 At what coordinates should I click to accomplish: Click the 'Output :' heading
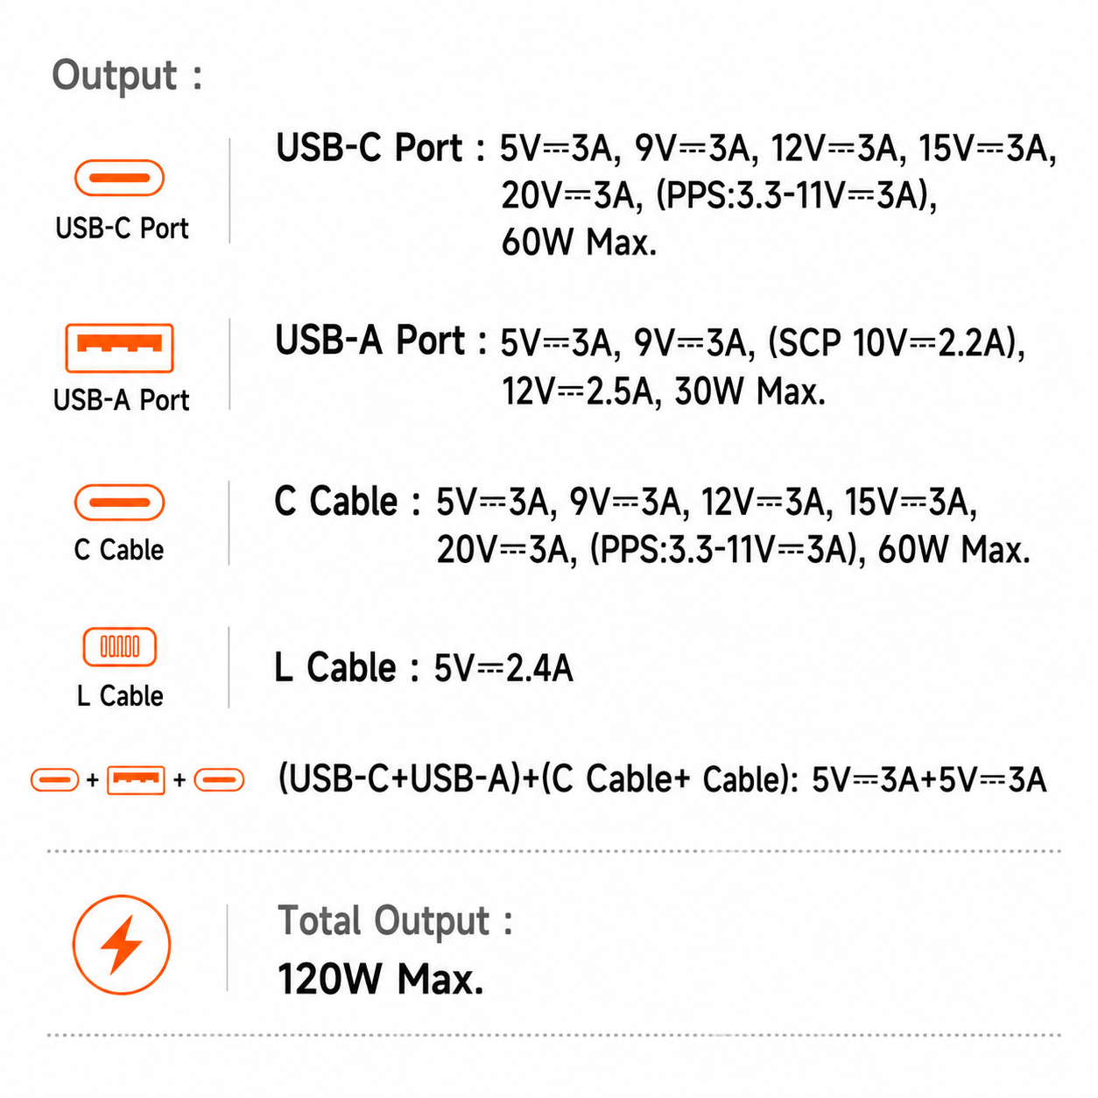pyautogui.click(x=127, y=75)
